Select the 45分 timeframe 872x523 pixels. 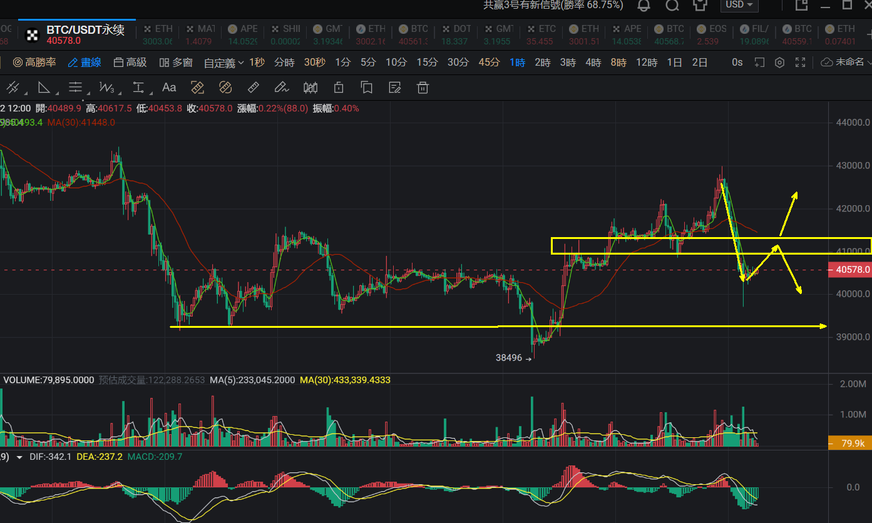pyautogui.click(x=489, y=63)
